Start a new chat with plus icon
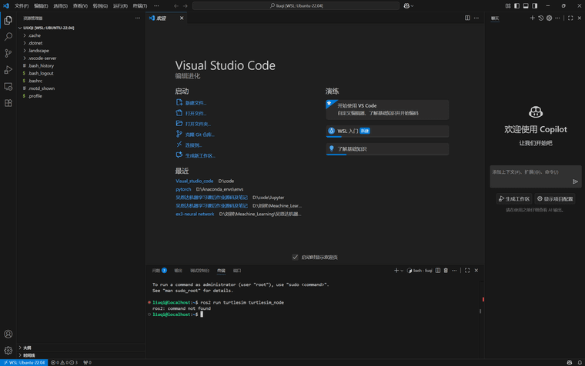 (533, 18)
